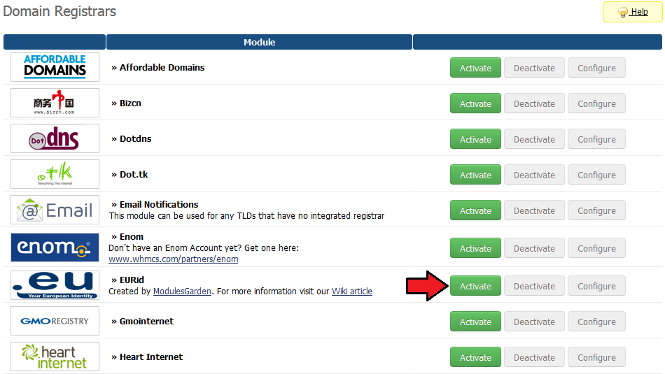The height and width of the screenshot is (374, 665).
Task: Deactivate the Heart Internet module
Action: coord(534,357)
